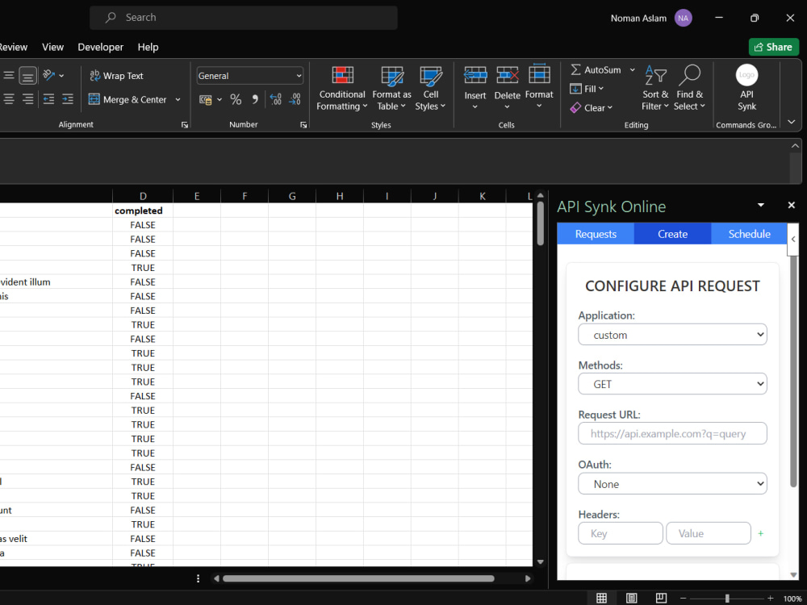
Task: Open accounting number format icon
Action: [206, 99]
